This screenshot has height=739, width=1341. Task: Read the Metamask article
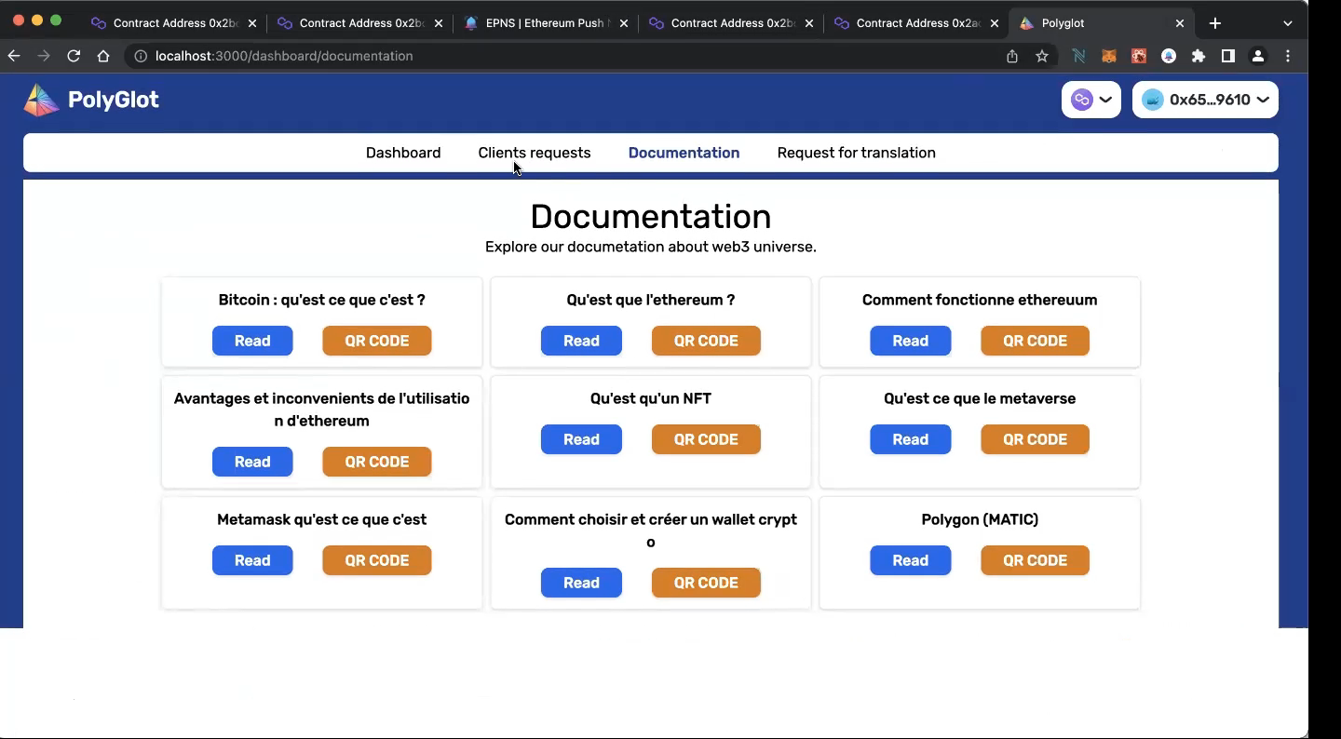coord(252,560)
